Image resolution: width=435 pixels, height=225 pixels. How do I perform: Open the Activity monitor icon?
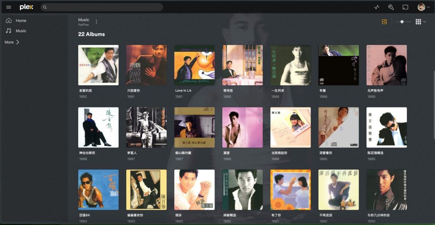pos(376,7)
